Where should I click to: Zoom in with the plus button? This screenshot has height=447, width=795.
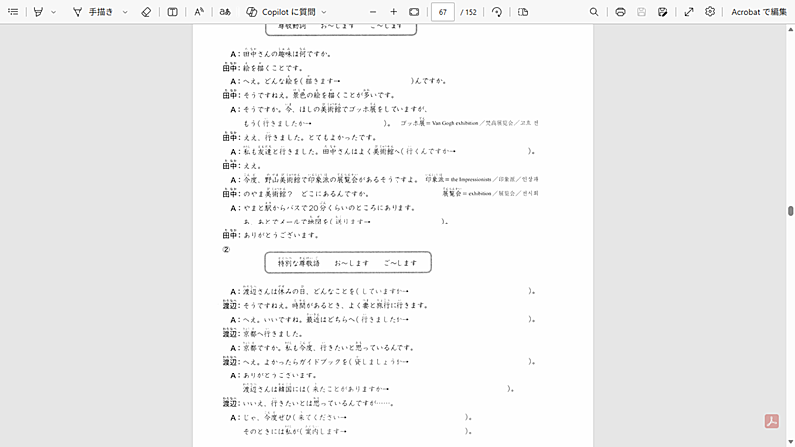tap(394, 12)
